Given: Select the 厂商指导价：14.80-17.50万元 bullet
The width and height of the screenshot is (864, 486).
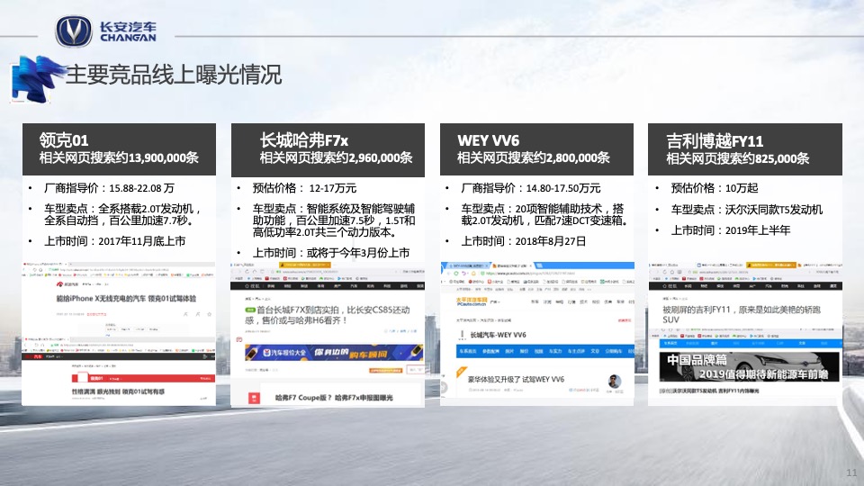Looking at the screenshot, I should click(531, 188).
